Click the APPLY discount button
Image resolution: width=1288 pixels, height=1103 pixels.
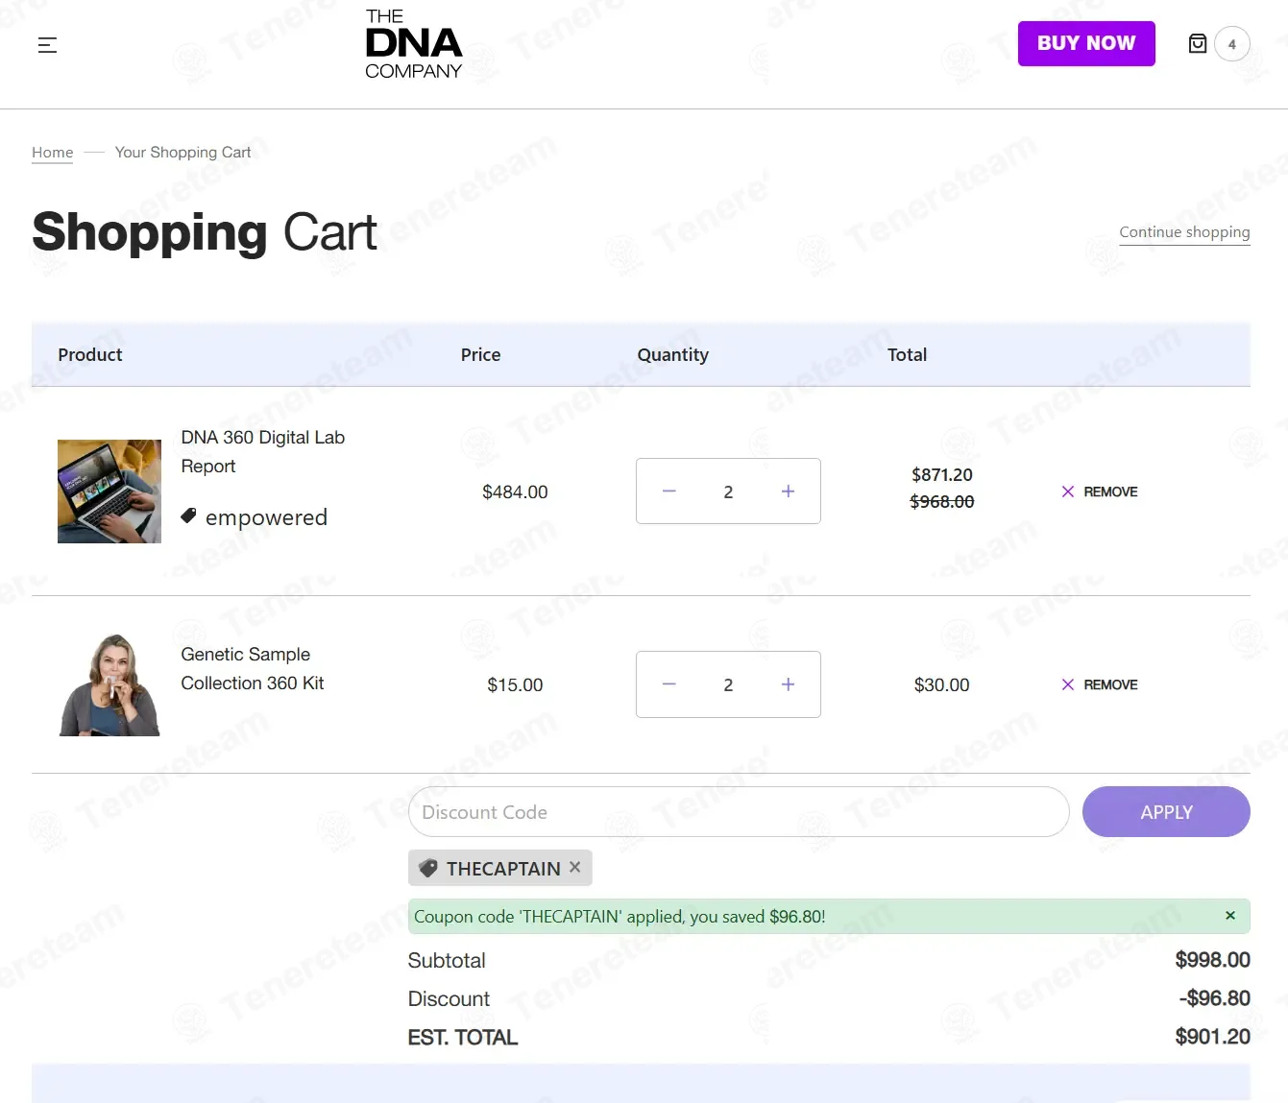1166,812
